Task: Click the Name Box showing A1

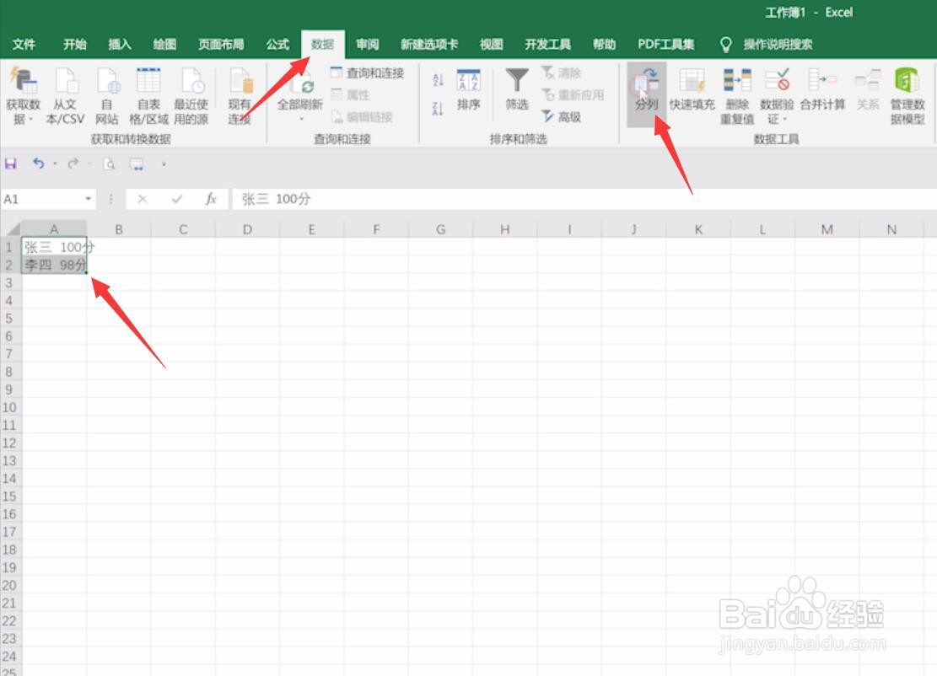Action: tap(42, 199)
